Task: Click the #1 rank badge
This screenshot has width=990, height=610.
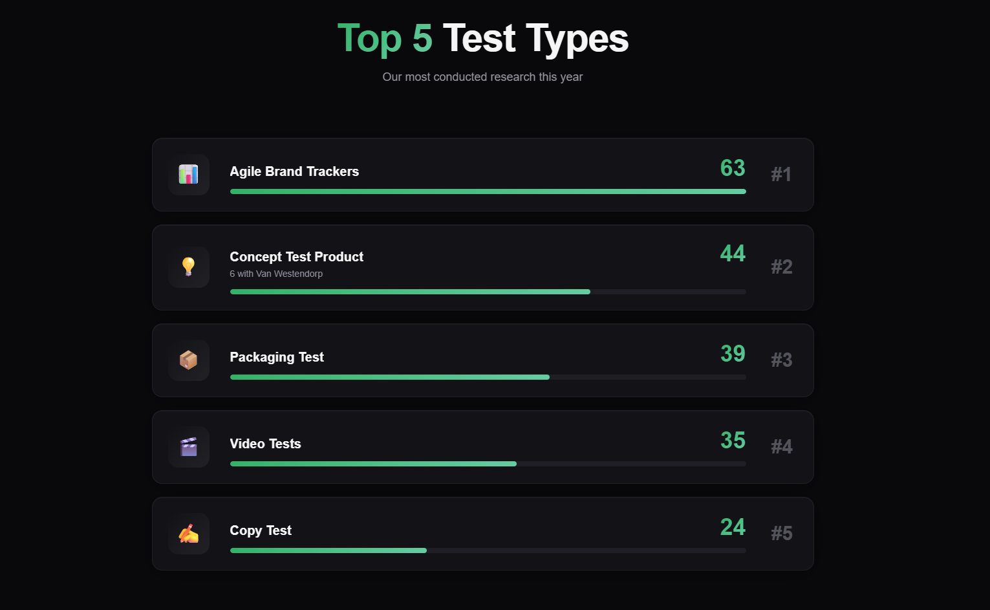Action: [781, 175]
